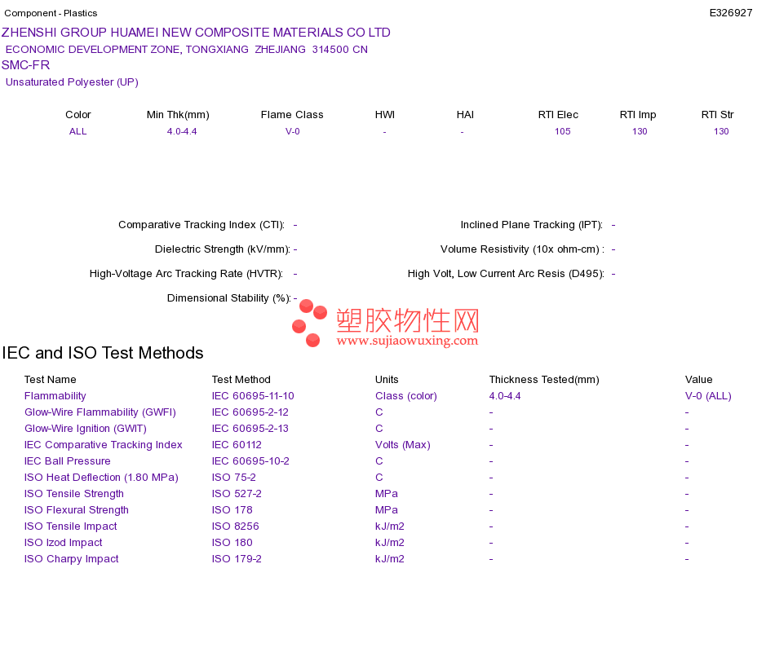Click the Comparative Tracking Index (CTI) label

pos(201,225)
